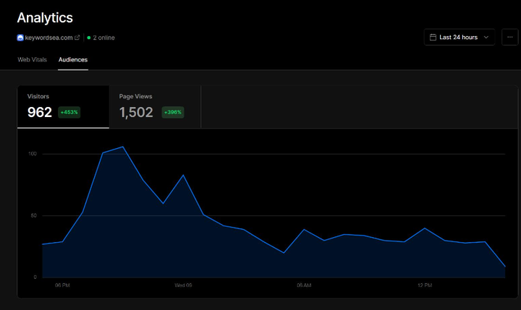This screenshot has width=521, height=310.
Task: Expand the Last 24 hours chevron
Action: pos(486,37)
